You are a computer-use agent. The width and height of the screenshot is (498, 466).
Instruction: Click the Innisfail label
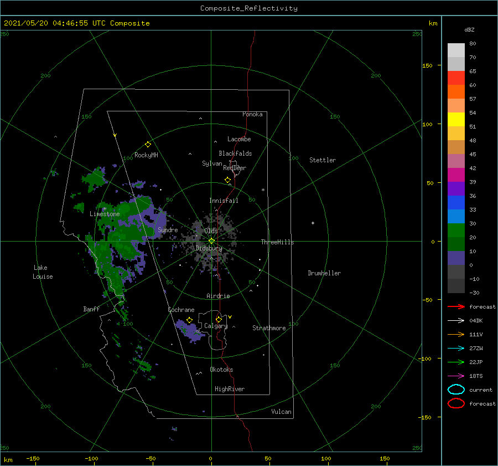click(x=224, y=201)
